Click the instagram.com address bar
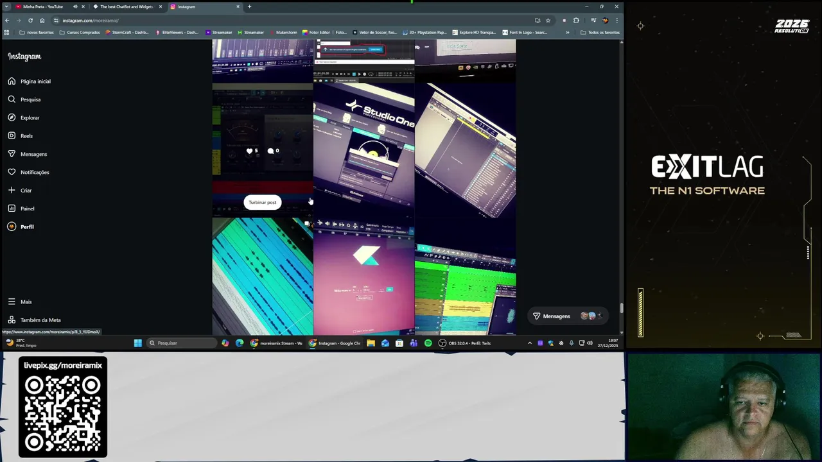The height and width of the screenshot is (462, 822). point(292,20)
